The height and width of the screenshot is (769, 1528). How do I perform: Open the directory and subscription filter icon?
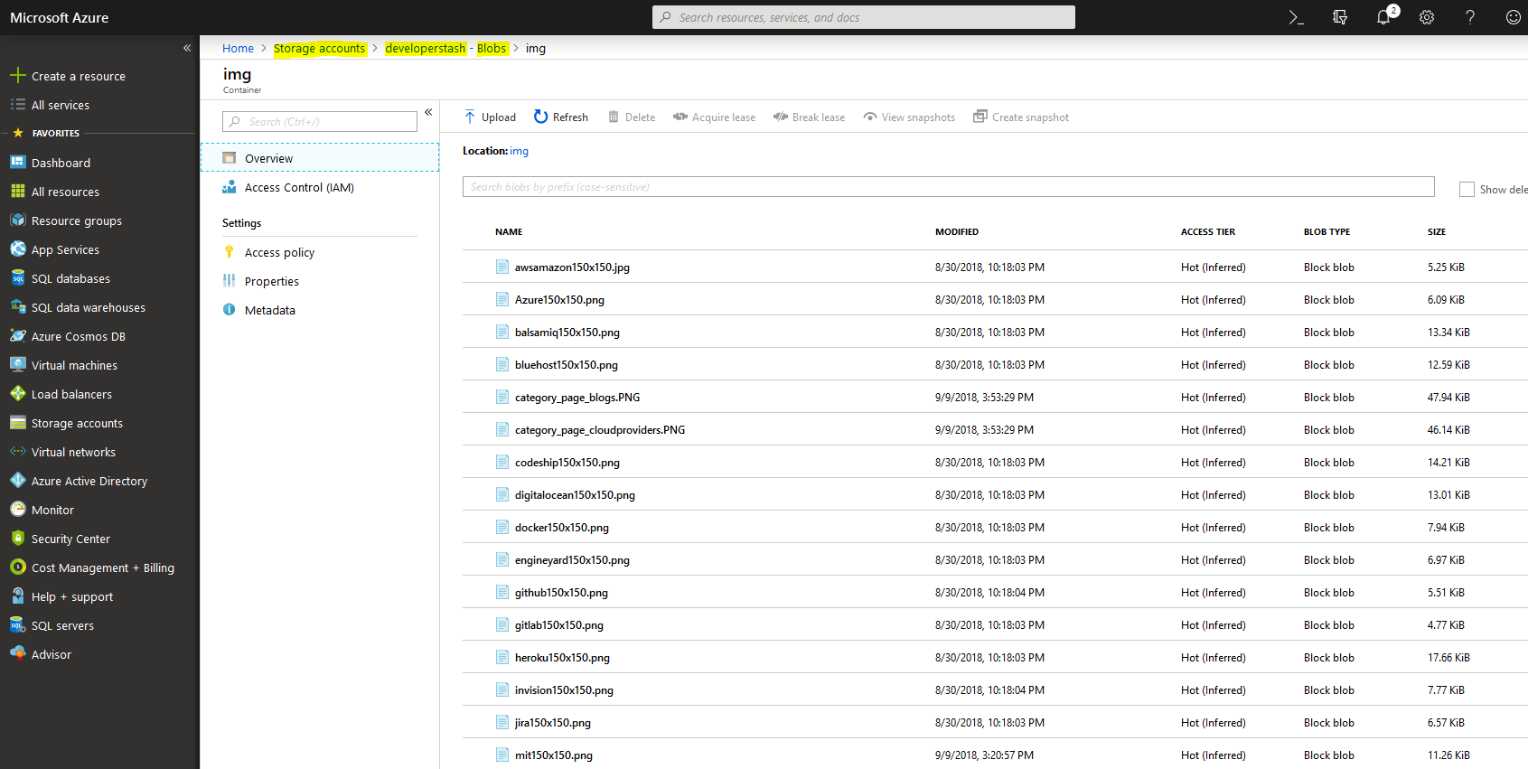point(1340,17)
